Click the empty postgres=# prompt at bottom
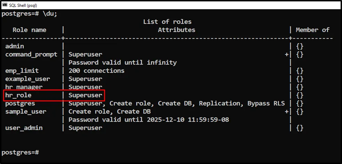 point(20,153)
